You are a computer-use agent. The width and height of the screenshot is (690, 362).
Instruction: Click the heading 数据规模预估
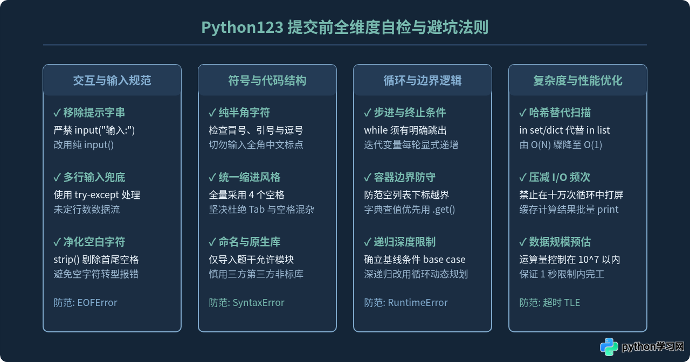[560, 242]
